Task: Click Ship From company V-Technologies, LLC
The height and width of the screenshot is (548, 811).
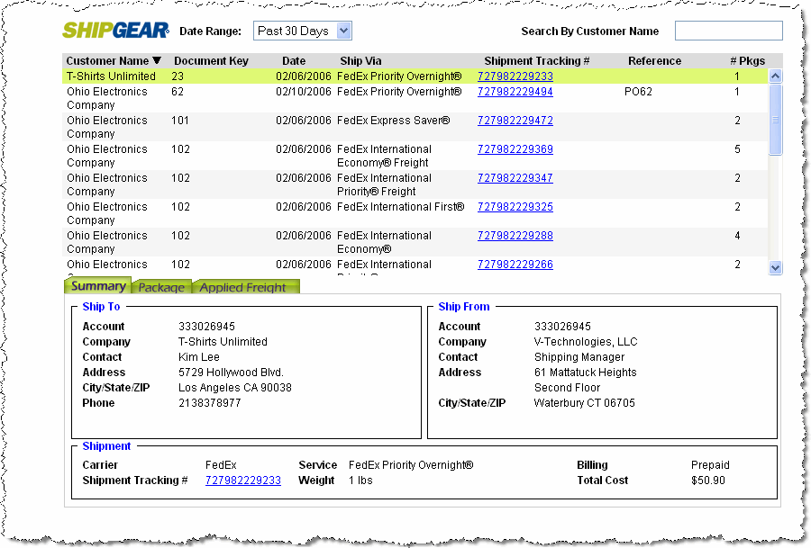Action: pos(586,342)
